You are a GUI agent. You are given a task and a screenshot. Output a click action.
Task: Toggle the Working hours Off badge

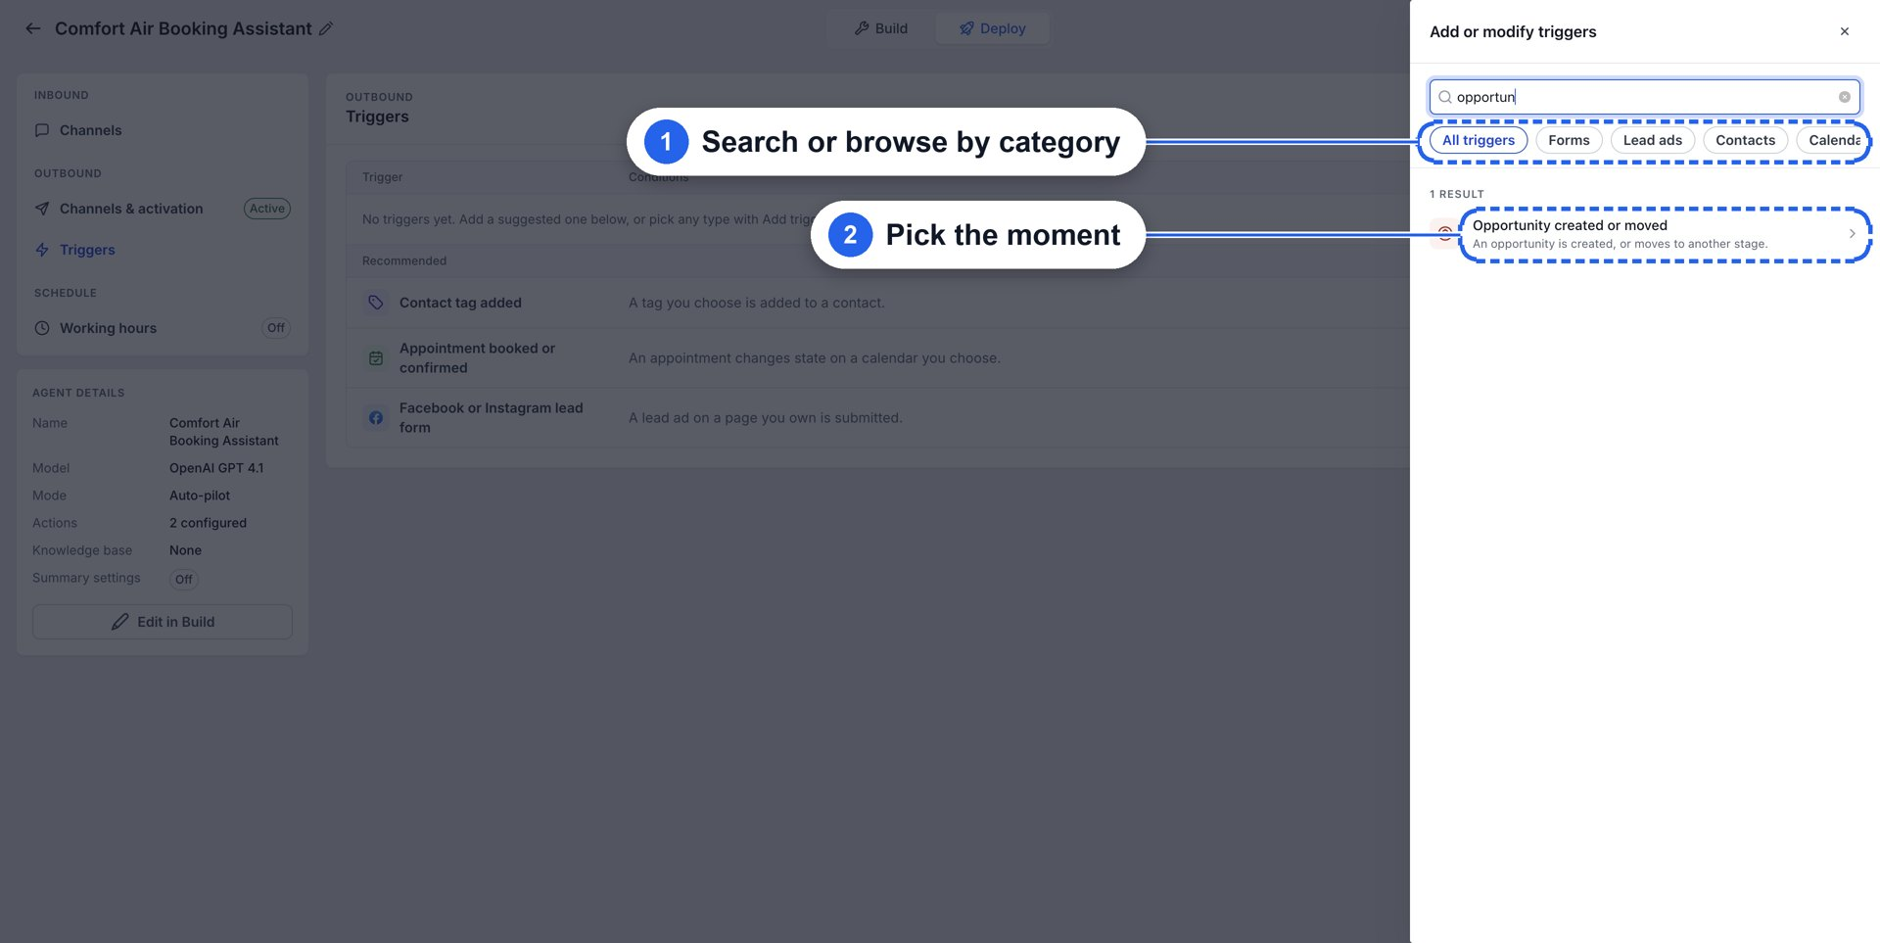(276, 328)
